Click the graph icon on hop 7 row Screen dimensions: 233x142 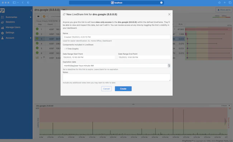point(37,57)
